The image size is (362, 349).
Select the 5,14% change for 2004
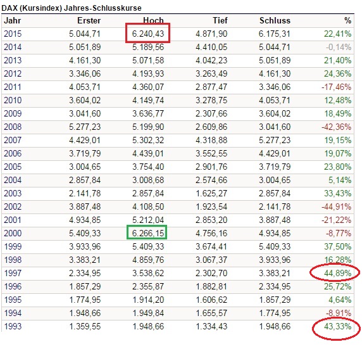tap(340, 180)
